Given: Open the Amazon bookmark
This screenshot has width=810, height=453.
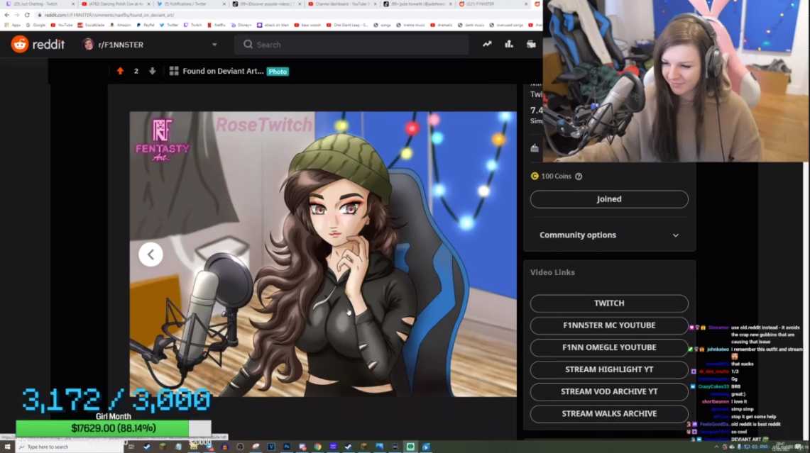Looking at the screenshot, I should pyautogui.click(x=121, y=25).
